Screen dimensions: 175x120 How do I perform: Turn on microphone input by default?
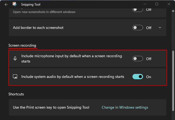(138, 59)
